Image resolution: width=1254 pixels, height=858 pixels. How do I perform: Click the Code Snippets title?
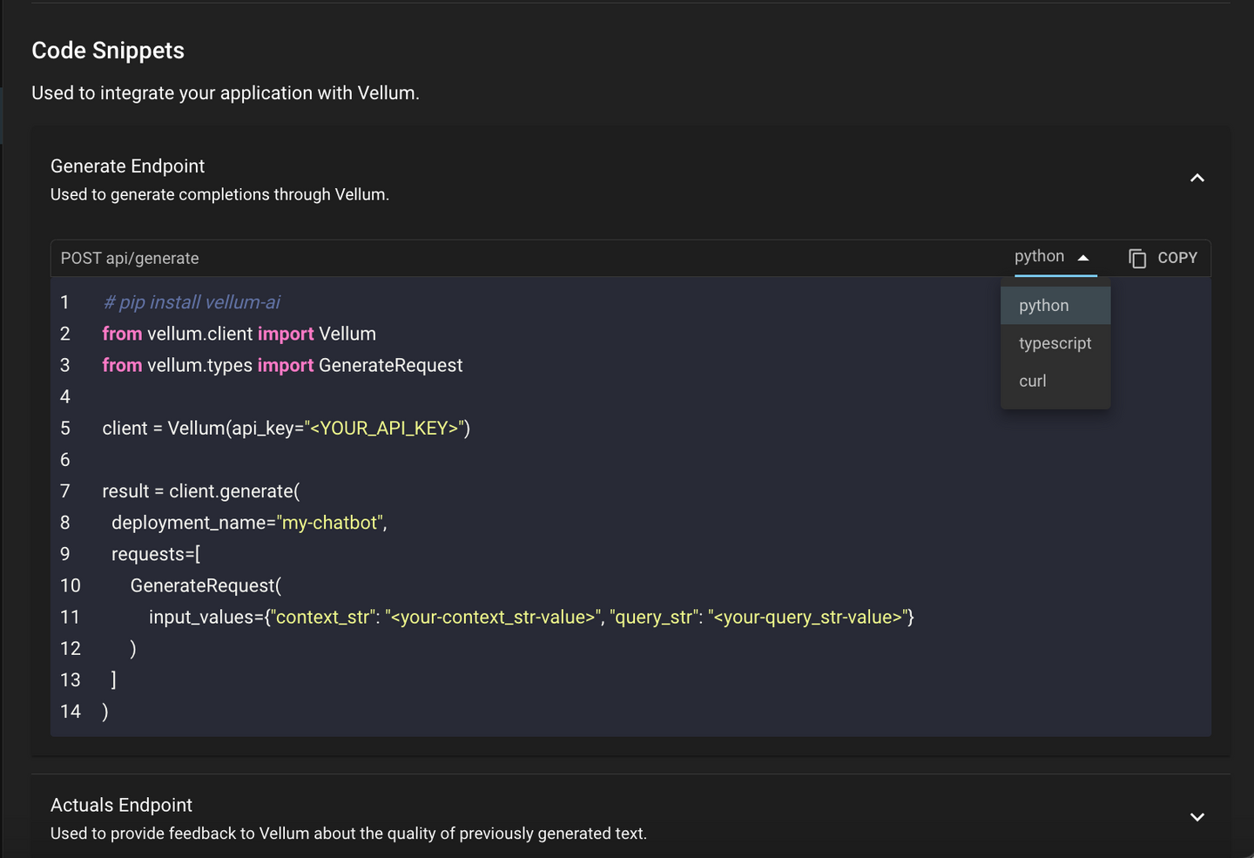108,51
